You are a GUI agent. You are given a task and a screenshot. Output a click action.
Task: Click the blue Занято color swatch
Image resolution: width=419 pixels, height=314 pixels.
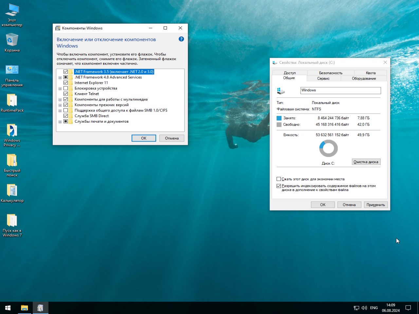tap(279, 118)
